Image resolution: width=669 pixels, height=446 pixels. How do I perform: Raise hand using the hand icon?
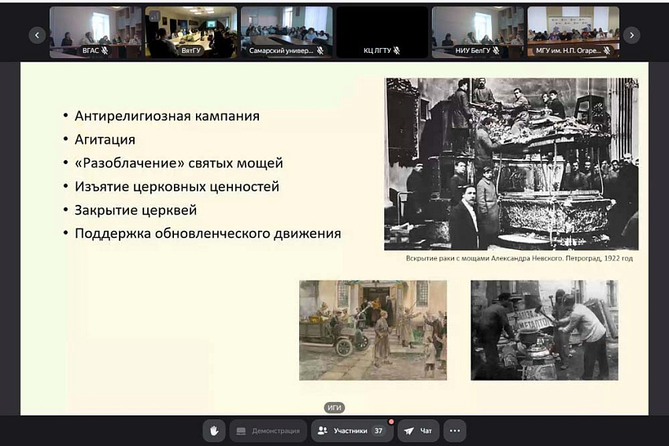(214, 431)
